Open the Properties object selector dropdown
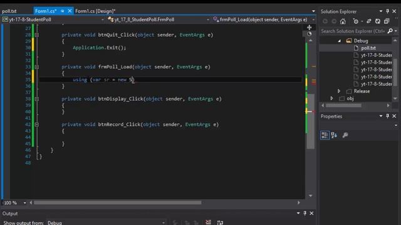401x225 pixels. click(x=395, y=125)
